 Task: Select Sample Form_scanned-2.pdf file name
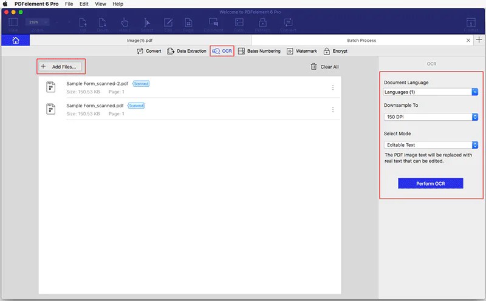[x=97, y=84]
